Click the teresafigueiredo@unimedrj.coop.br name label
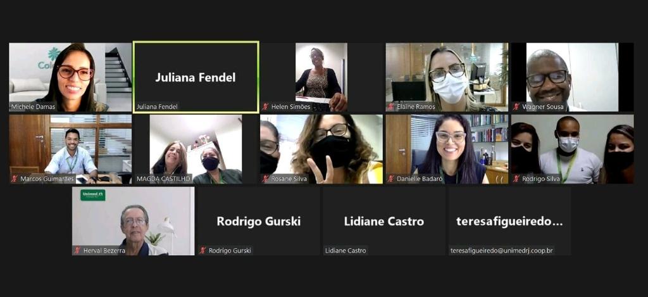The height and width of the screenshot is (297, 648). 502,250
